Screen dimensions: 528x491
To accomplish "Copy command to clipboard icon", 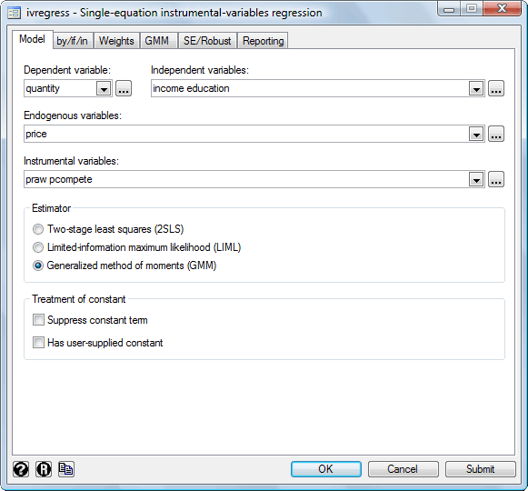I will click(x=66, y=469).
